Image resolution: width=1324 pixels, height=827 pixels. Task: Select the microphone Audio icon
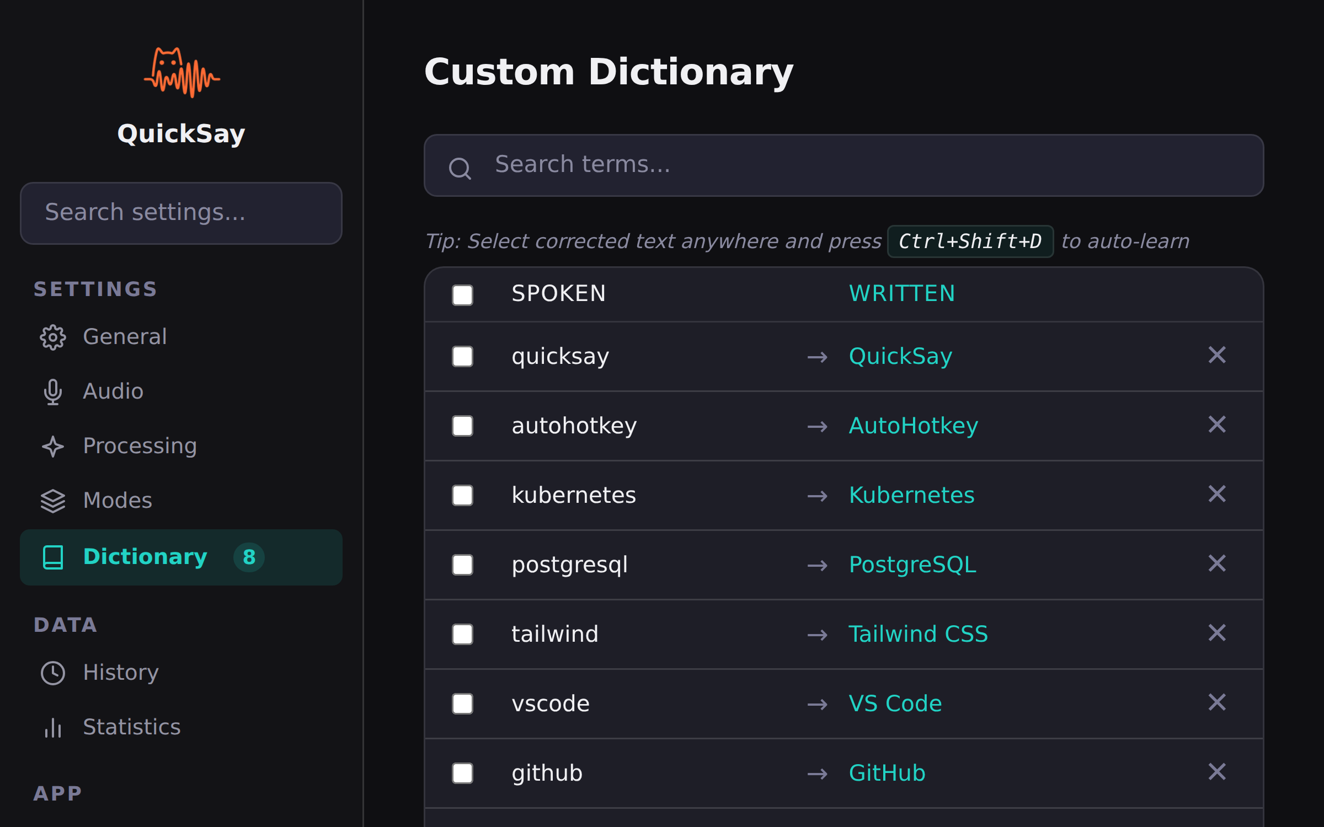coord(52,391)
